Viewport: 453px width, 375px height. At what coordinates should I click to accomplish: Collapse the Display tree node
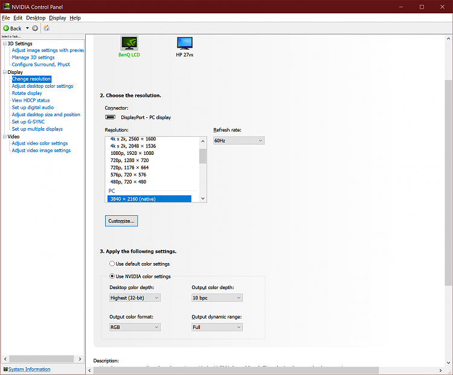(x=5, y=72)
